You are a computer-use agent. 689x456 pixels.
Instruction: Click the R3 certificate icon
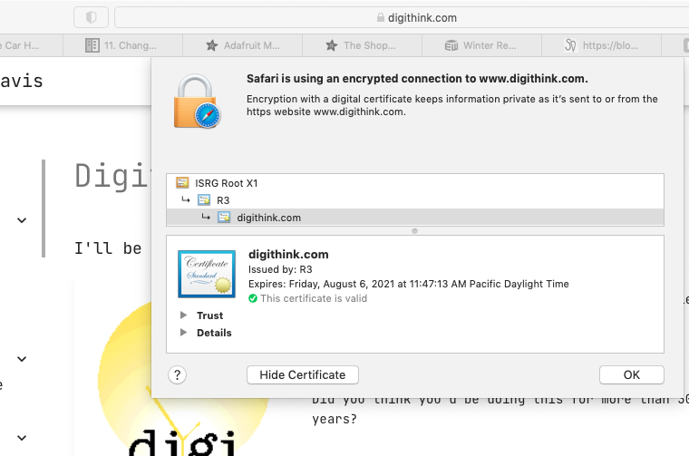point(204,199)
